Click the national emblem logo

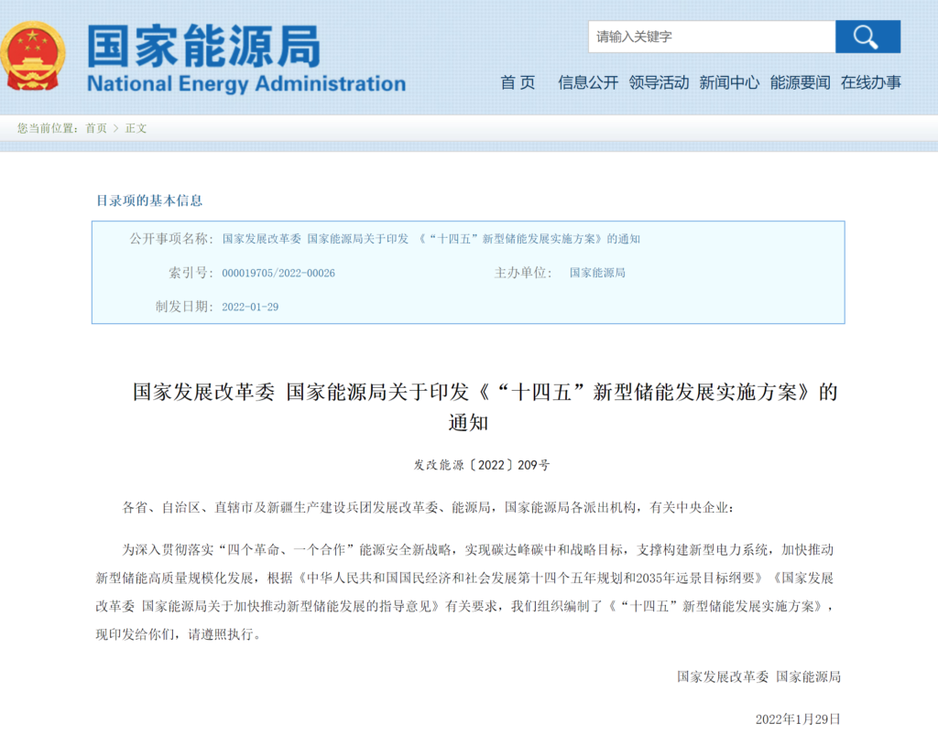[x=33, y=56]
